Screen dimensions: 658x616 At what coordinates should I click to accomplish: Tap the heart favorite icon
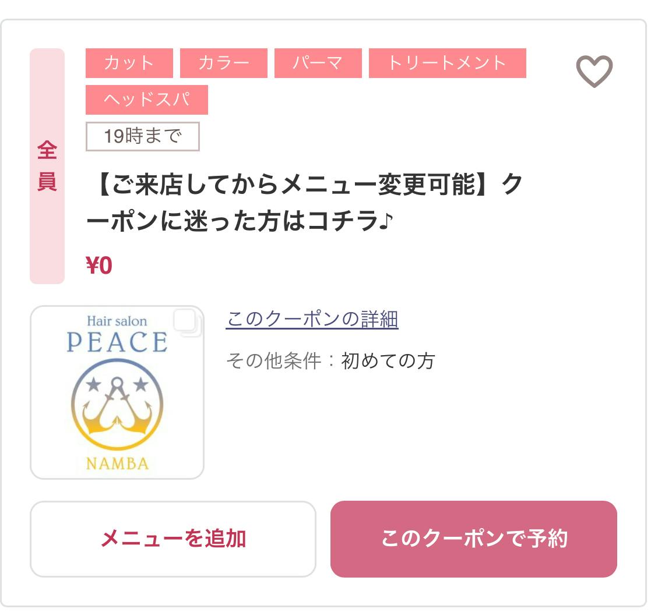pos(594,72)
